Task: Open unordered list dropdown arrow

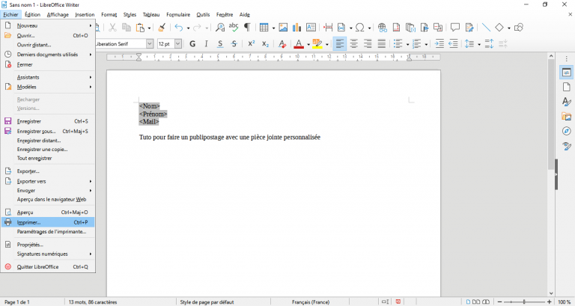Action: point(407,44)
